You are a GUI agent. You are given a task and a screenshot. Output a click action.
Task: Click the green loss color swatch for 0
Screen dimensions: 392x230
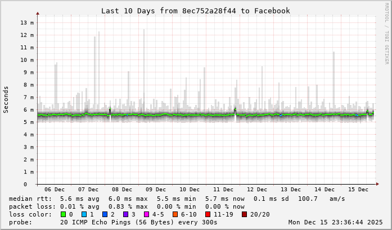[63, 214]
